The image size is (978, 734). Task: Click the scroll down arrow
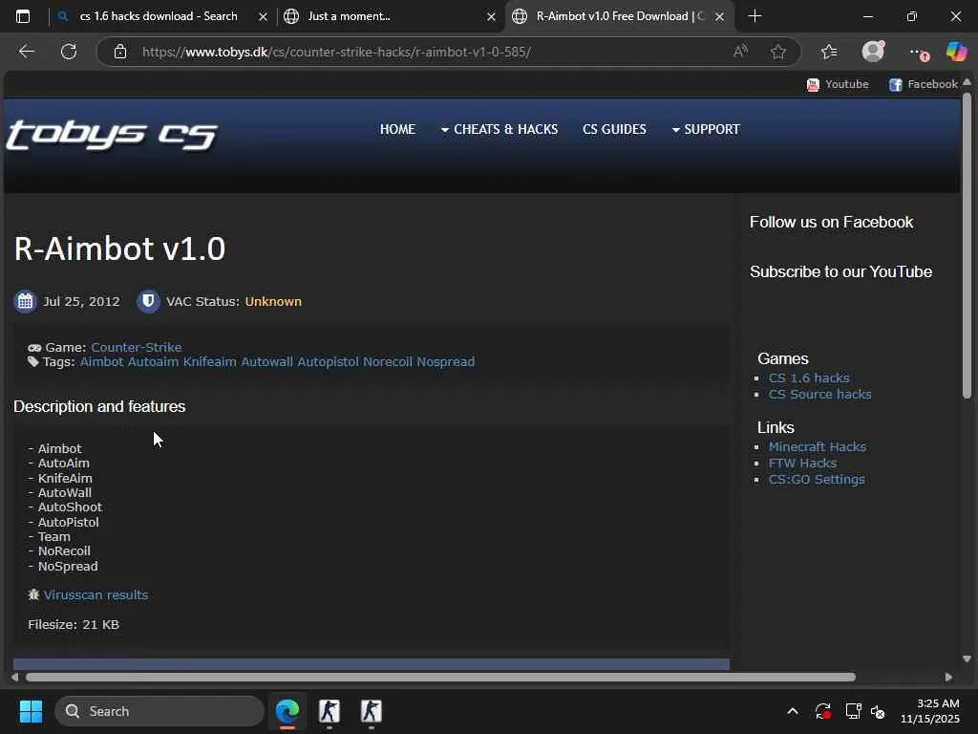click(967, 658)
